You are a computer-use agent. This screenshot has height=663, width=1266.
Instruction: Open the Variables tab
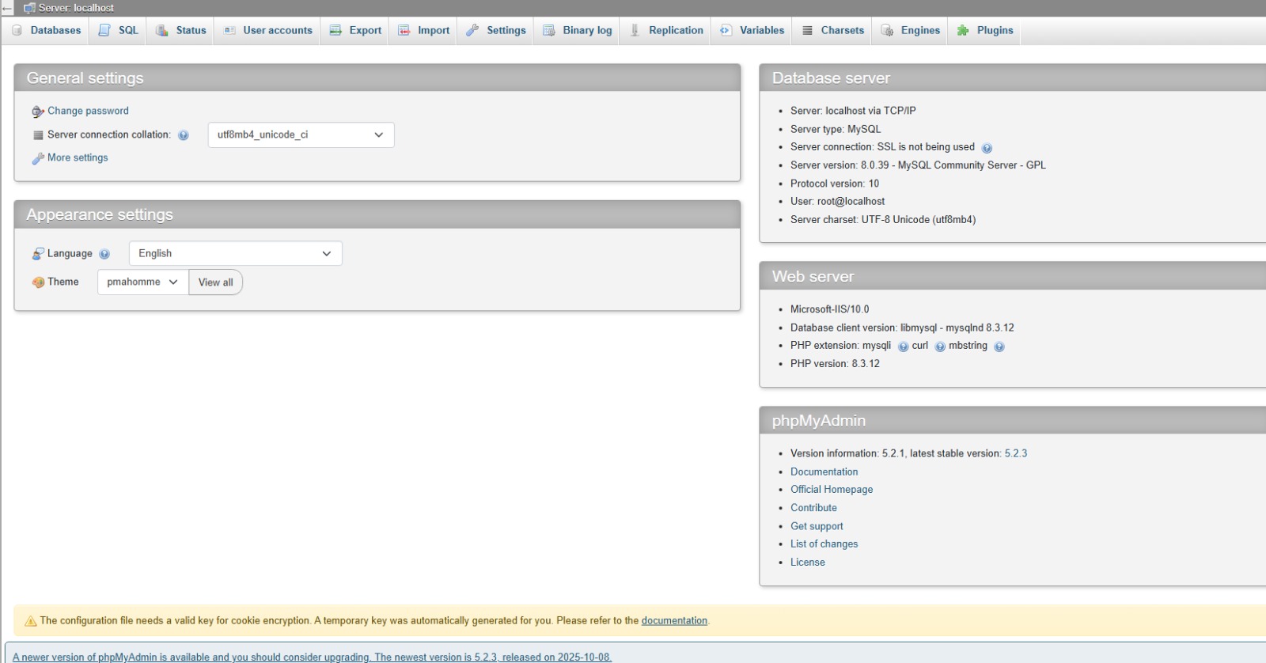pyautogui.click(x=752, y=30)
